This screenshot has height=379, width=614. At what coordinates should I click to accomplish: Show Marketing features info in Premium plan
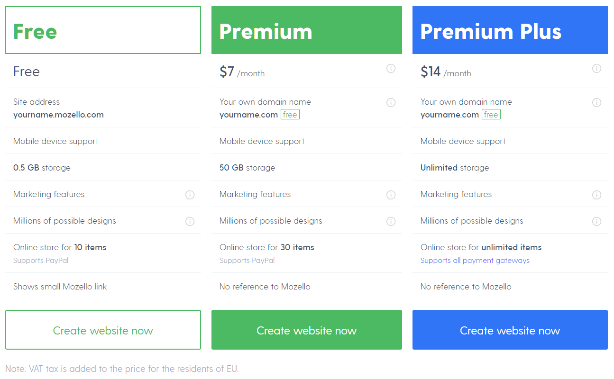pyautogui.click(x=391, y=195)
